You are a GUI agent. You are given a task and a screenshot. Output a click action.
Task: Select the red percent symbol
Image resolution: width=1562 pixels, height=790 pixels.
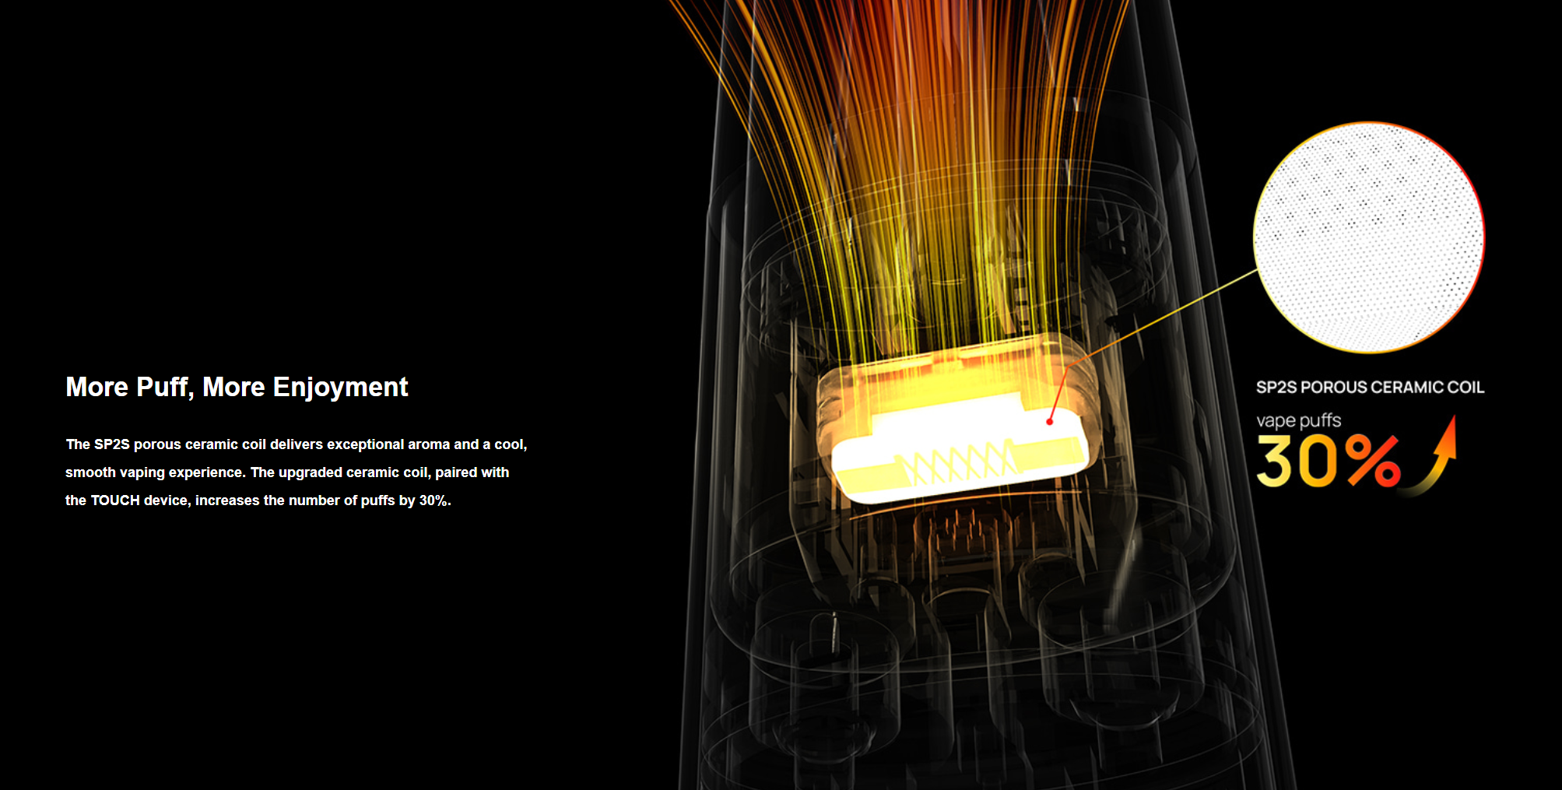tap(1374, 460)
